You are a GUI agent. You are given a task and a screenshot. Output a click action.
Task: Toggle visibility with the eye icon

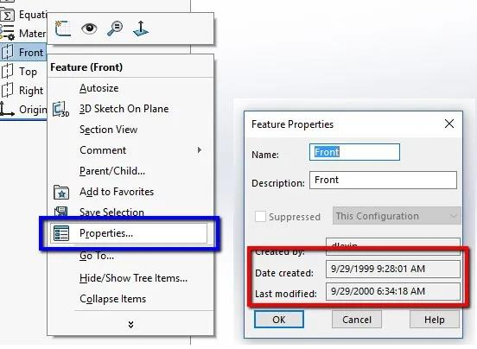tap(89, 29)
